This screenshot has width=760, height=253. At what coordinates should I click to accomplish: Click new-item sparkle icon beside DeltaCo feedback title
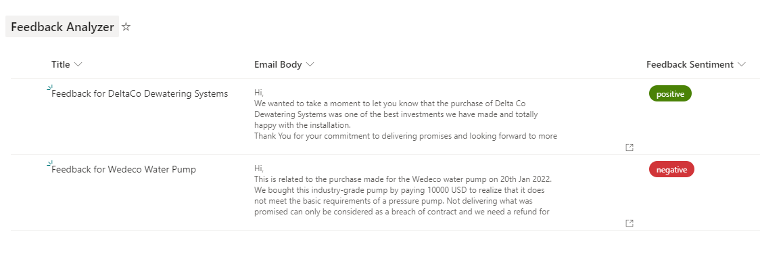(x=49, y=88)
